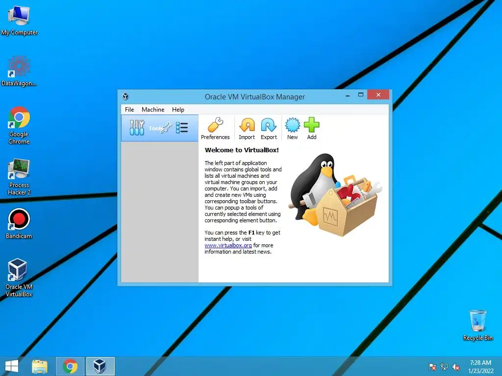Click the Action Center flag tray icon

coord(432,367)
